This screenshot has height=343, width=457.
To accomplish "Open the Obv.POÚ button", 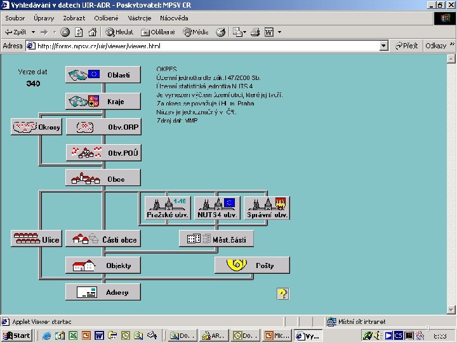I will pyautogui.click(x=103, y=152).
